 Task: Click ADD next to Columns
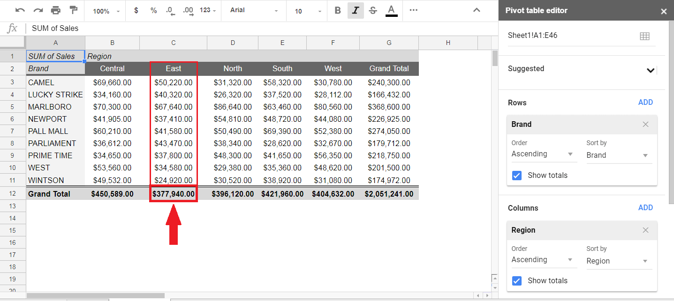[x=645, y=208]
